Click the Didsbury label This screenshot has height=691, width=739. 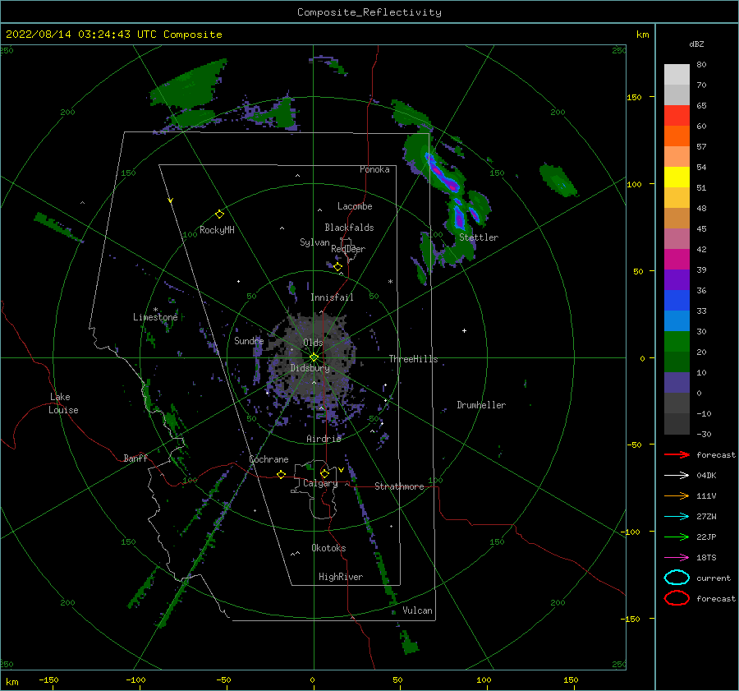310,368
